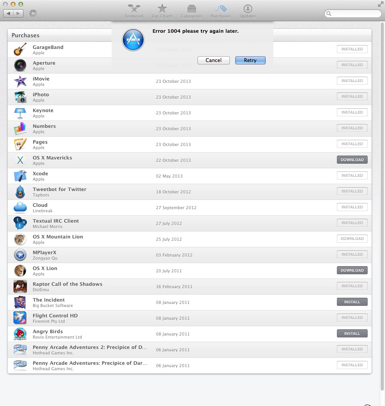Image resolution: width=385 pixels, height=406 pixels.
Task: Go back with the left arrow
Action: (x=8, y=13)
